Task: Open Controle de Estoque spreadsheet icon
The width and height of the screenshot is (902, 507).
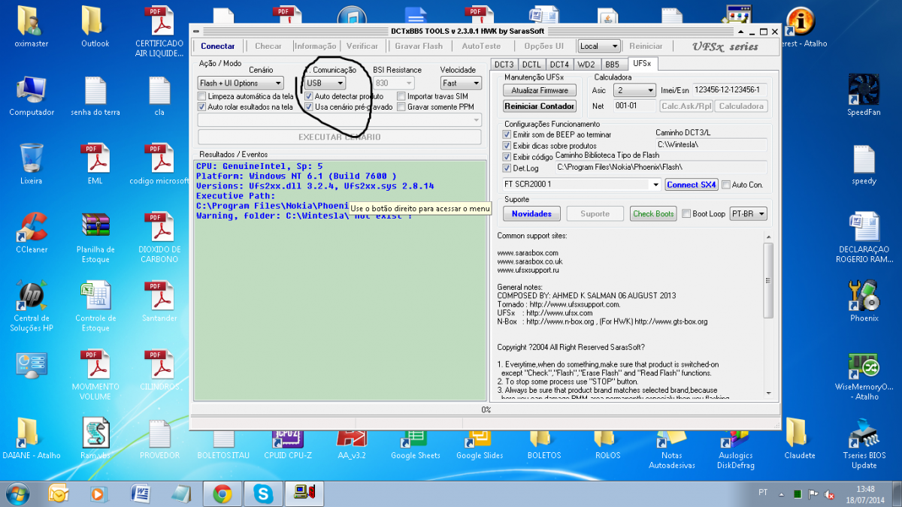Action: (x=95, y=306)
